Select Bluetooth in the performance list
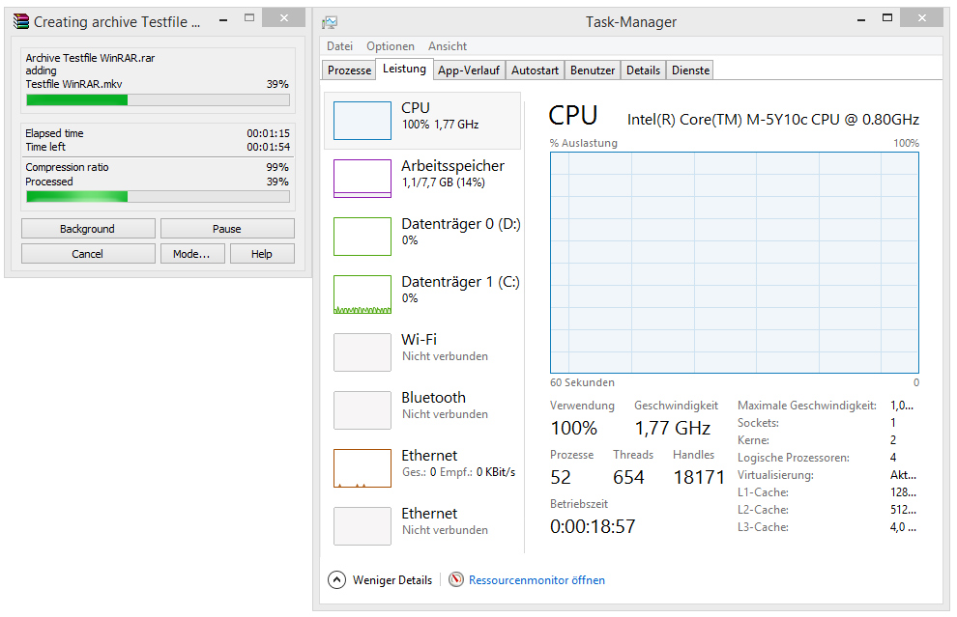The height and width of the screenshot is (617, 957). (421, 409)
